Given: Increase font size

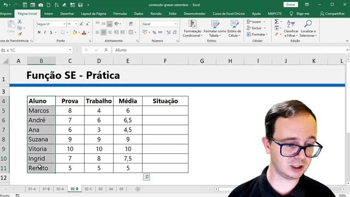Looking at the screenshot, I should point(81,24).
